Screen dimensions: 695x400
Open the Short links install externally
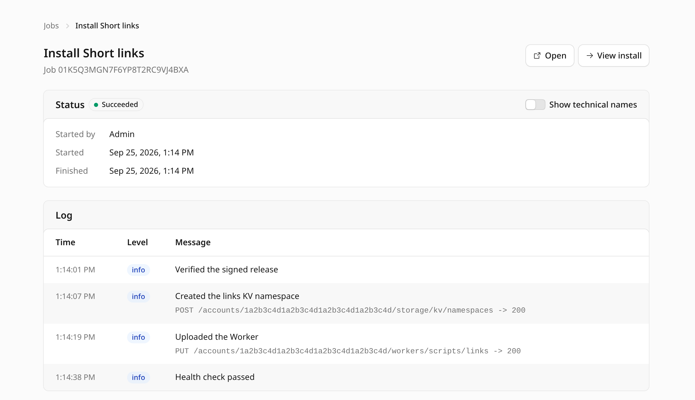550,56
